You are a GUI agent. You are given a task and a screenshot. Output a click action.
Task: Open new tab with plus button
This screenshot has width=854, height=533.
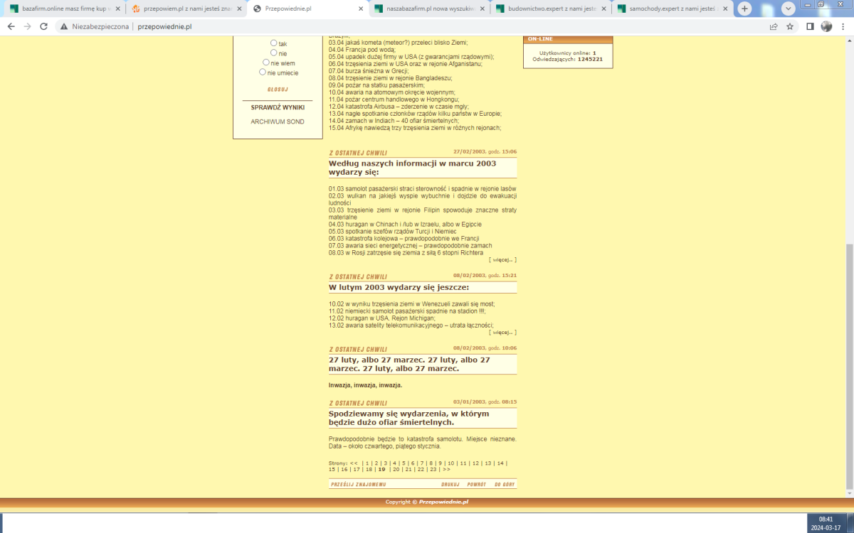(744, 9)
